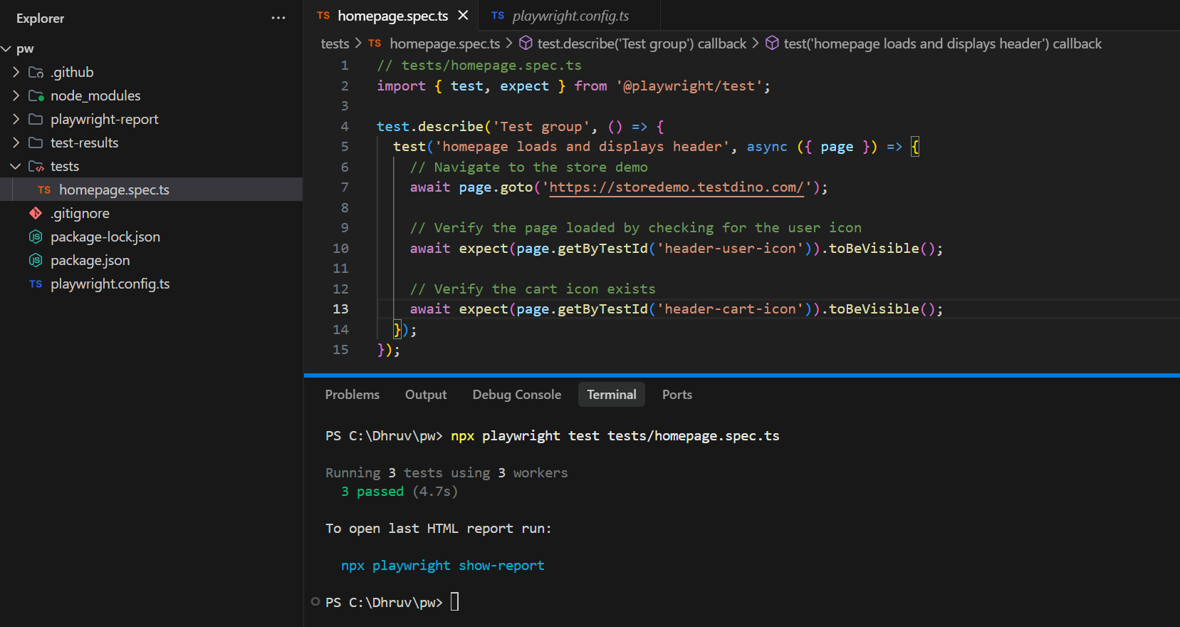1180x627 pixels.
Task: Collapse the pw root folder
Action: click(6, 48)
